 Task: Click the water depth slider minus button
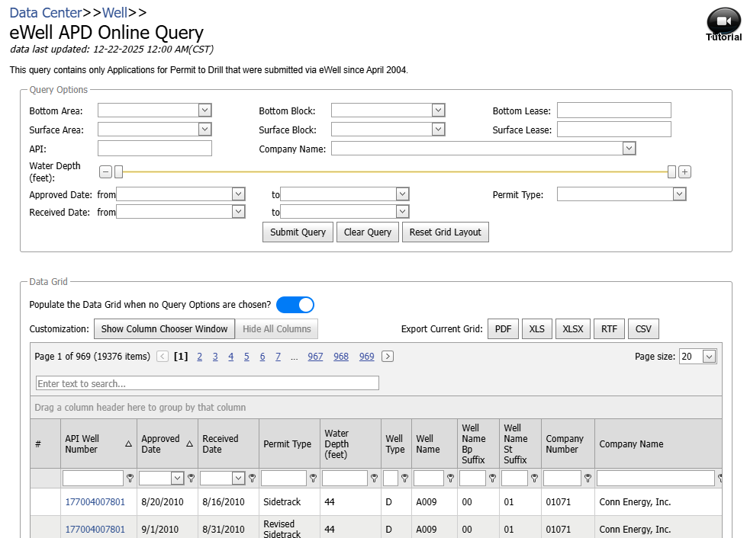click(106, 171)
